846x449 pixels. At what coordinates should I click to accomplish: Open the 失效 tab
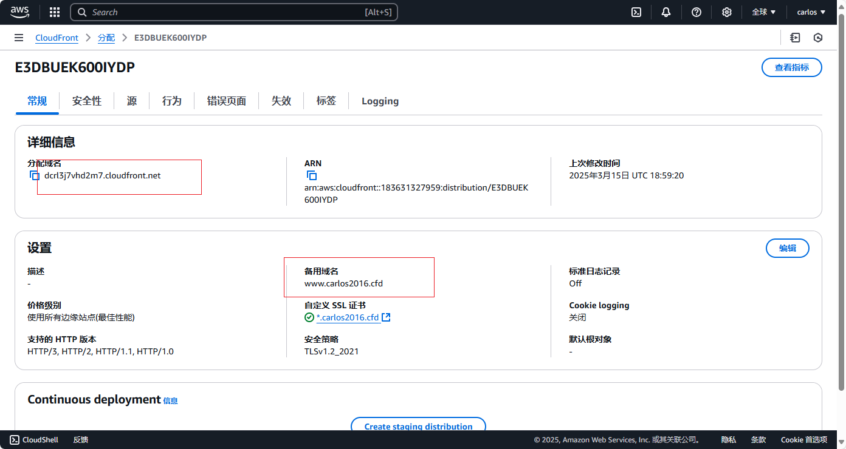pyautogui.click(x=281, y=101)
